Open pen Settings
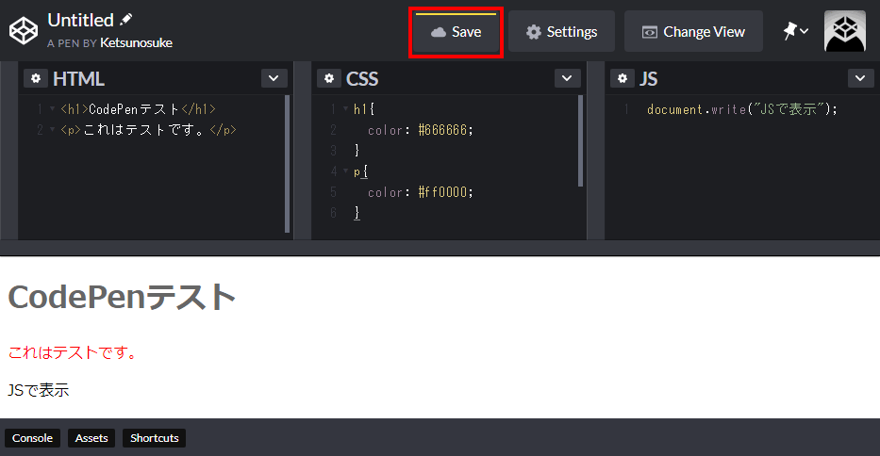880x456 pixels. pyautogui.click(x=561, y=32)
